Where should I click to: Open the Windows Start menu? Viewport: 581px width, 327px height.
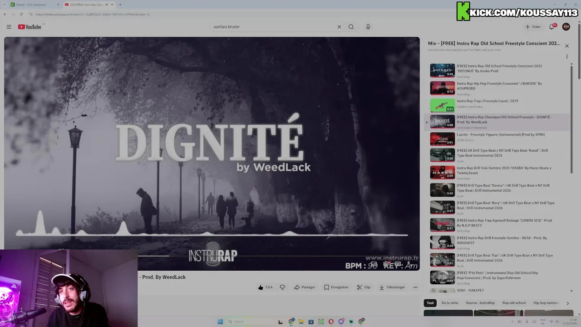(220, 322)
